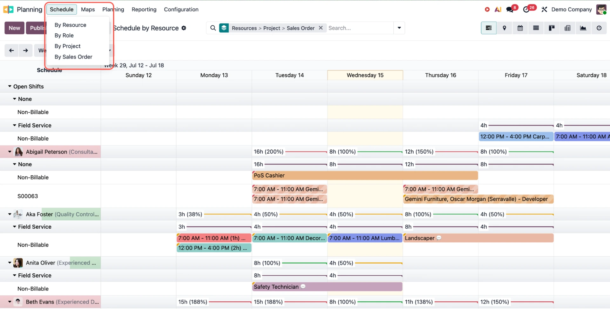The height and width of the screenshot is (309, 610).
Task: Go to previous week with left arrow
Action: 11,50
